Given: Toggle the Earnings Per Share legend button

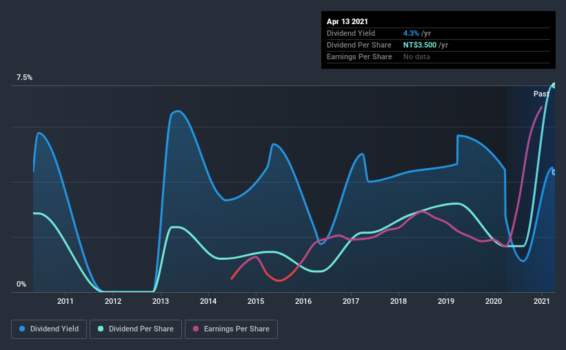Looking at the screenshot, I should tap(231, 329).
